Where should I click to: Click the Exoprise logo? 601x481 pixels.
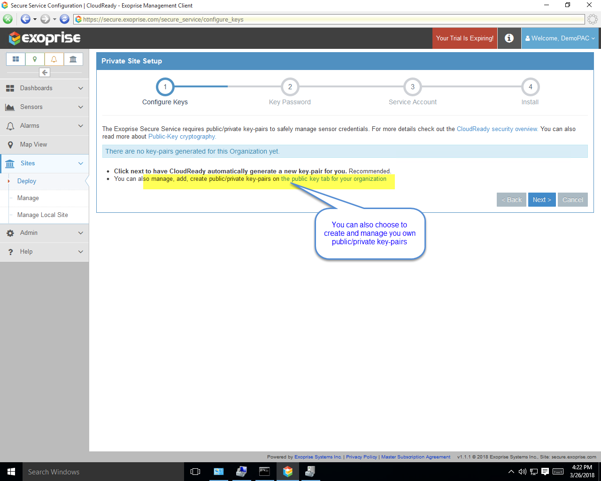(x=45, y=38)
